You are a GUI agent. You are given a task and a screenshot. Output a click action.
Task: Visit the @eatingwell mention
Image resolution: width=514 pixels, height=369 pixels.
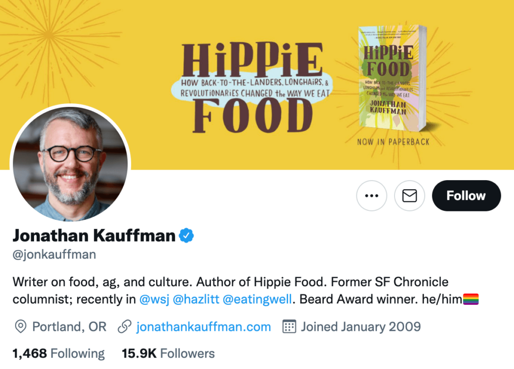[257, 300]
